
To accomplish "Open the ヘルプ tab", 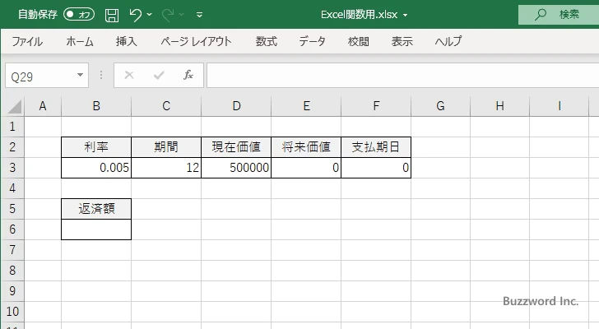I will click(x=448, y=41).
